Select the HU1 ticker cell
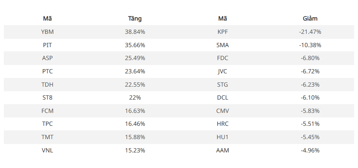The width and height of the screenshot is (358, 168). 223,137
